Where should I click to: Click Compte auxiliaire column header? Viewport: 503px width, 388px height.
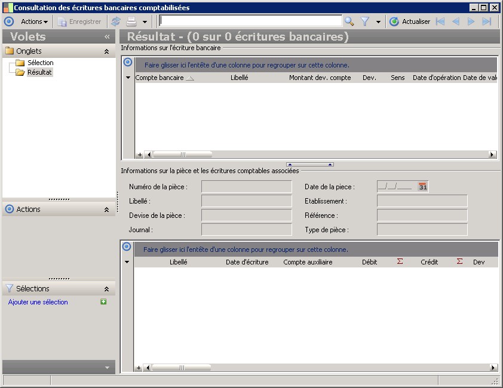tap(308, 262)
